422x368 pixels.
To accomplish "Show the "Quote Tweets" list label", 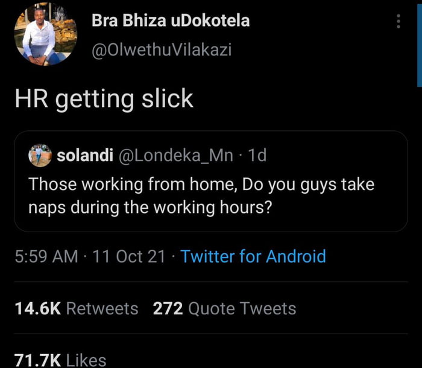I will click(x=242, y=309).
